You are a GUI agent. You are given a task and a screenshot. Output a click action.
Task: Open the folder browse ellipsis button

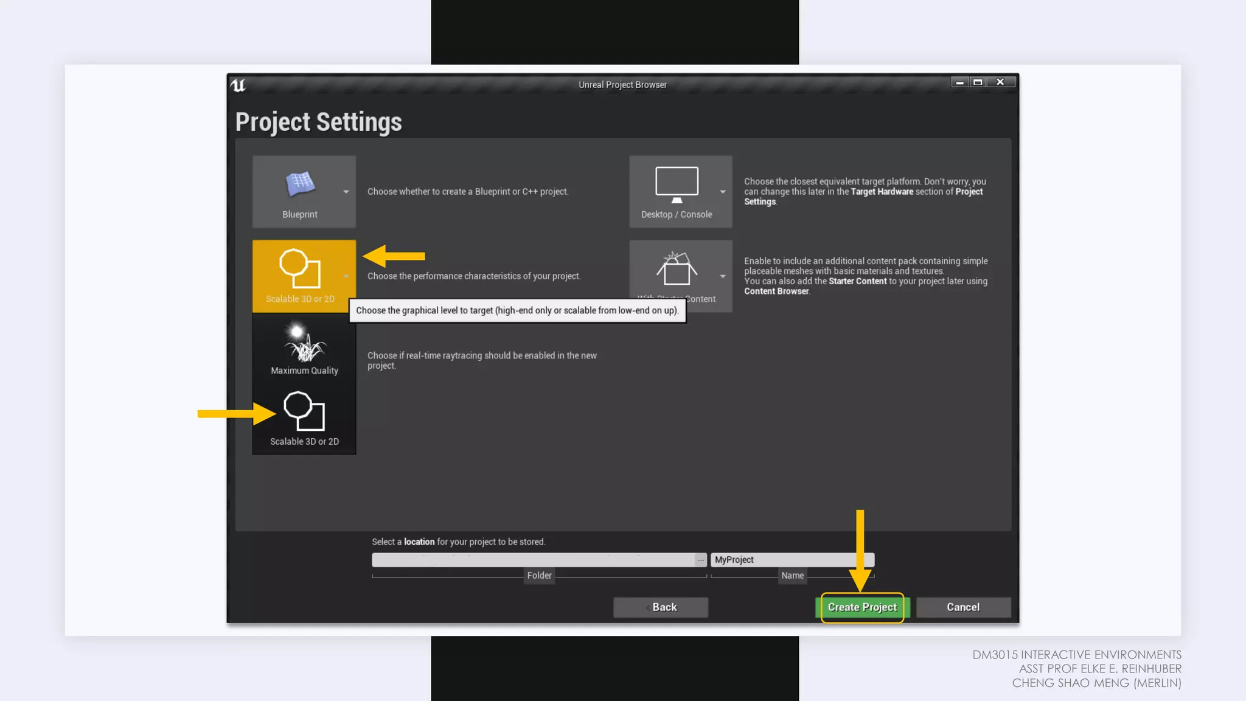click(701, 560)
